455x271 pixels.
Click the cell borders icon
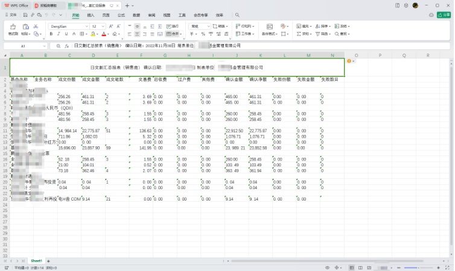click(82, 34)
